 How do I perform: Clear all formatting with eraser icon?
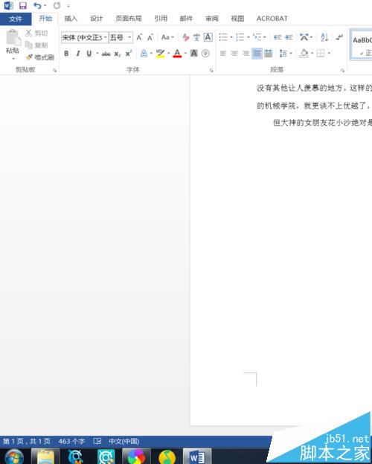pyautogui.click(x=186, y=37)
